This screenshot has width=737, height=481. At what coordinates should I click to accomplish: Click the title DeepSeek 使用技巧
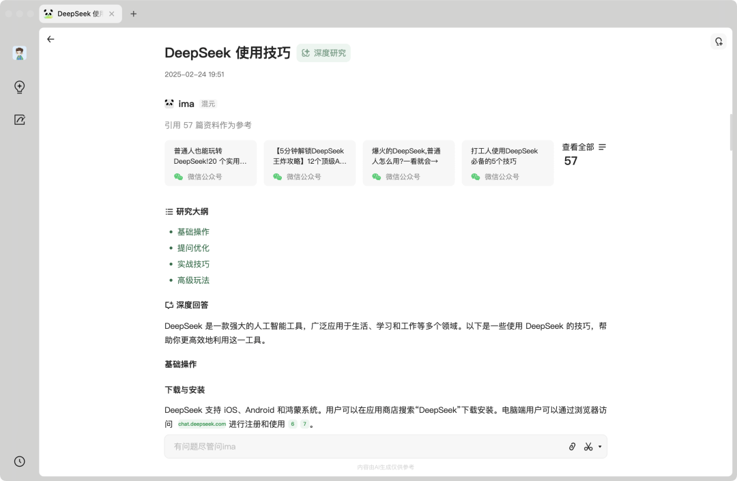[x=227, y=53]
